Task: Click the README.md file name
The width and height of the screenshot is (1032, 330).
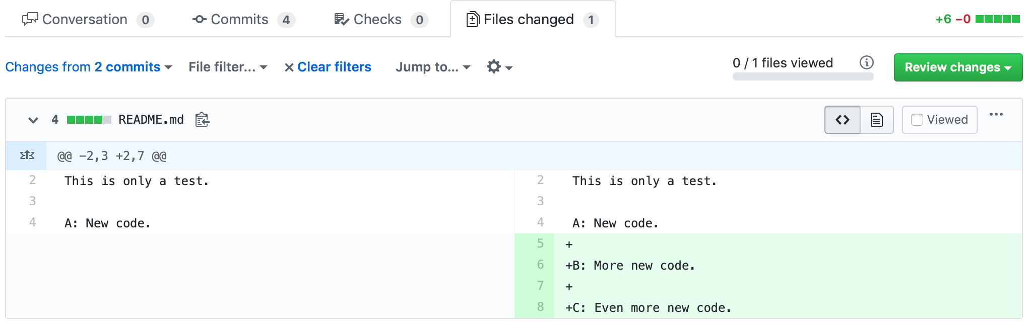Action: pos(151,120)
